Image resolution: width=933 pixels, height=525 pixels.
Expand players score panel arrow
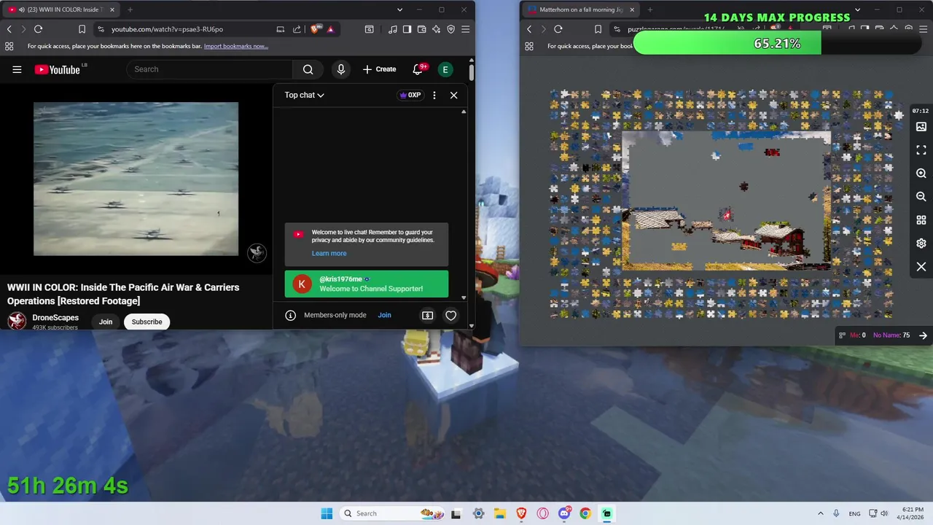pos(923,335)
